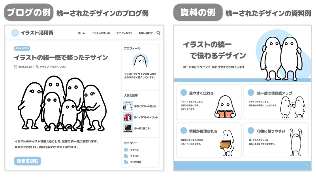This screenshot has width=316, height=178.
Task: Click the 統一感で信頼感アップ card heading
Action: tap(275, 93)
